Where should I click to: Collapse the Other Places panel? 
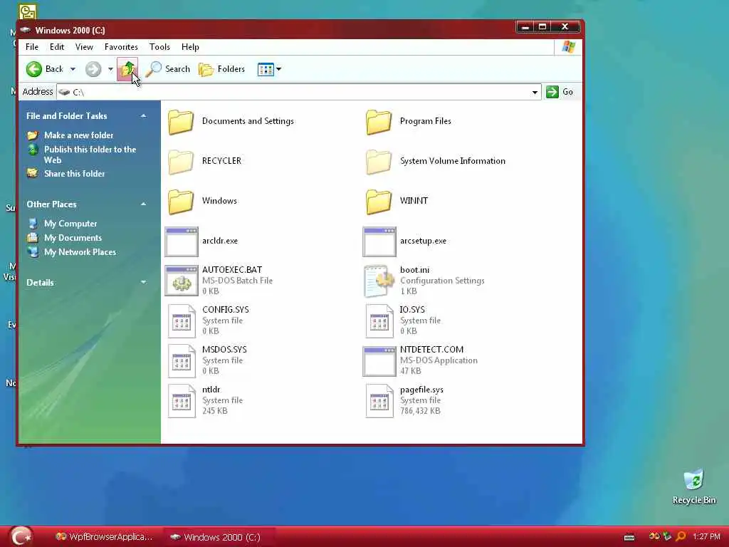tap(143, 204)
